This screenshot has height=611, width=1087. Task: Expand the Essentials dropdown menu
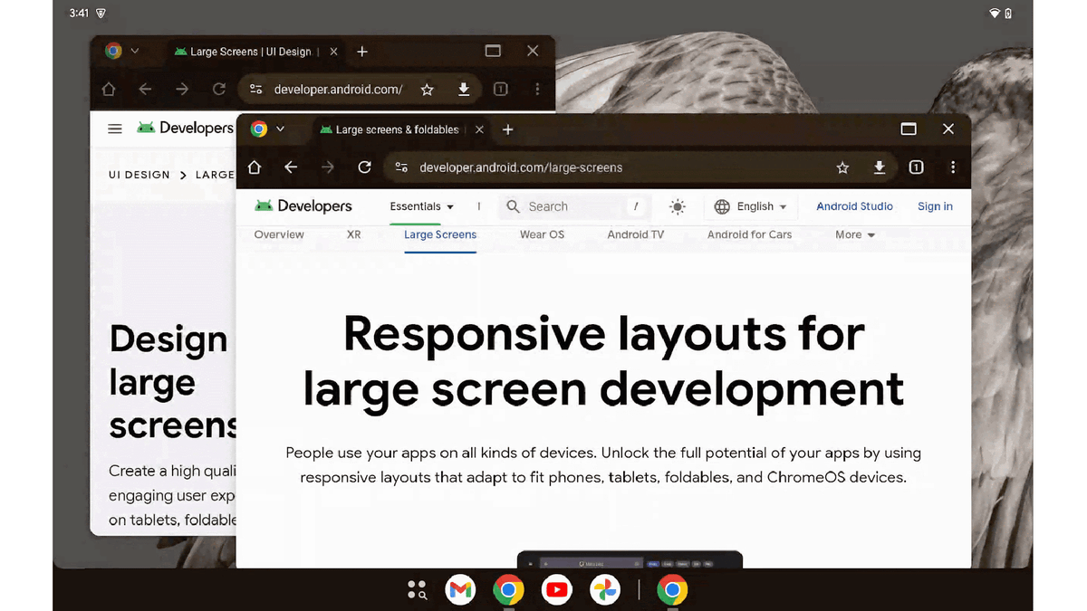422,206
